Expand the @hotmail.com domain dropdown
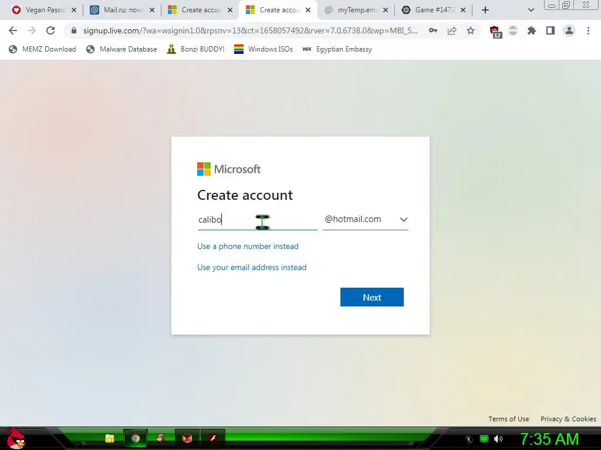The height and width of the screenshot is (450, 601). (x=365, y=220)
